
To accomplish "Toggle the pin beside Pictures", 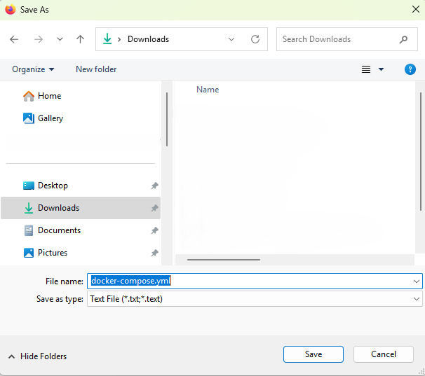I will (x=154, y=253).
